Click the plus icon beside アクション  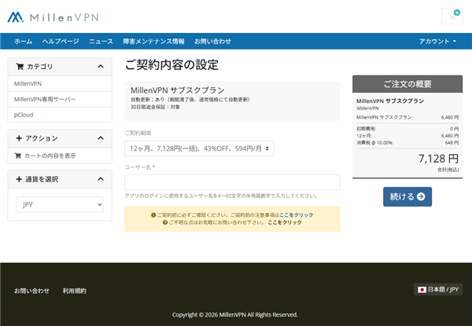pos(19,138)
